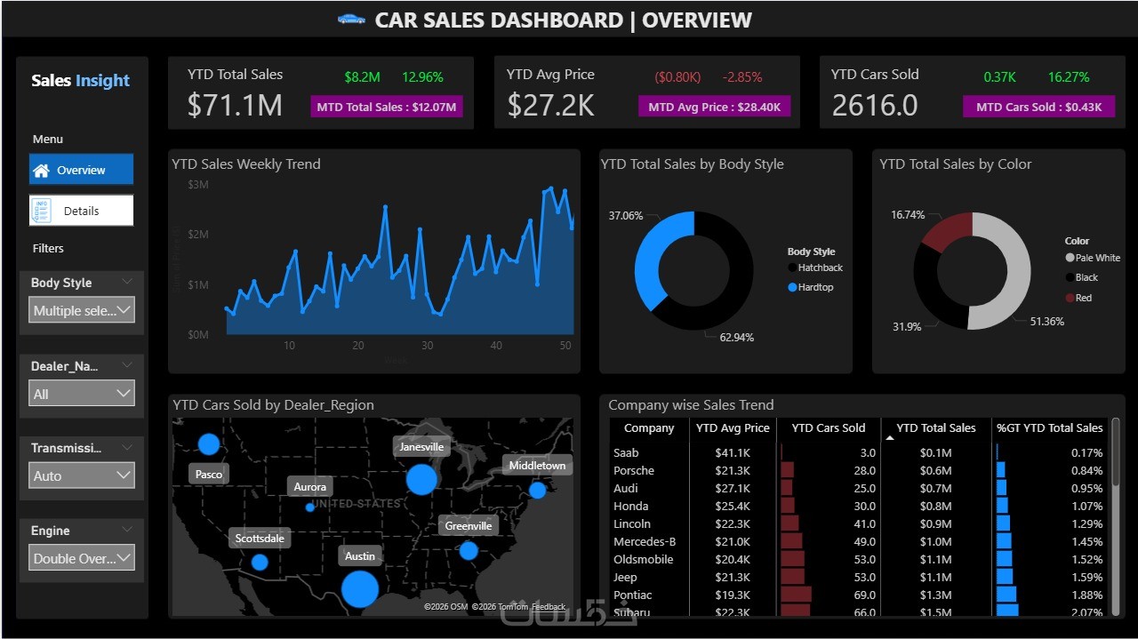The width and height of the screenshot is (1138, 639).
Task: Click the $41.1K average price cell
Action: pos(733,452)
